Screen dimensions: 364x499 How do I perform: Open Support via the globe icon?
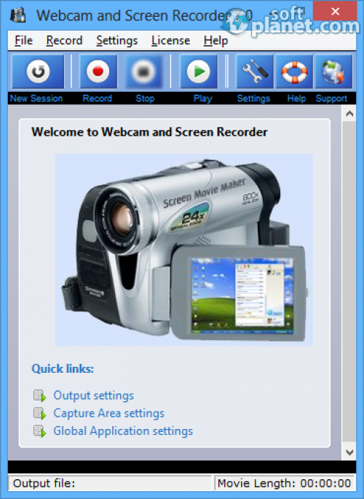tap(333, 71)
